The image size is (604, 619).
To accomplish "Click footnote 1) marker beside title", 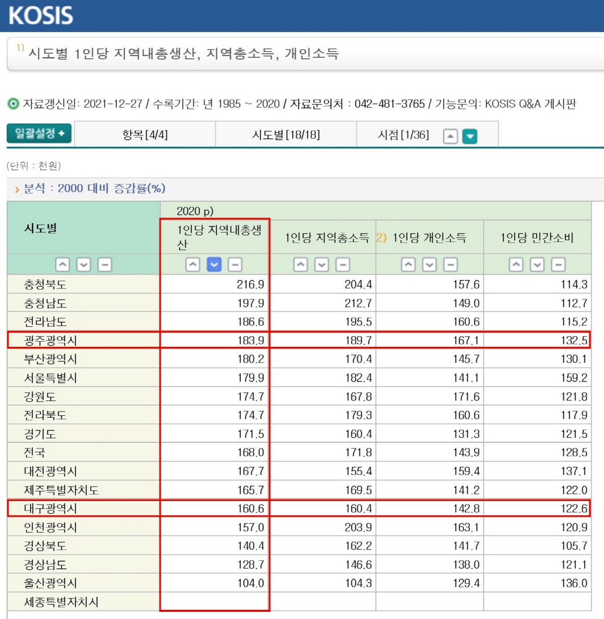I will pos(20,48).
